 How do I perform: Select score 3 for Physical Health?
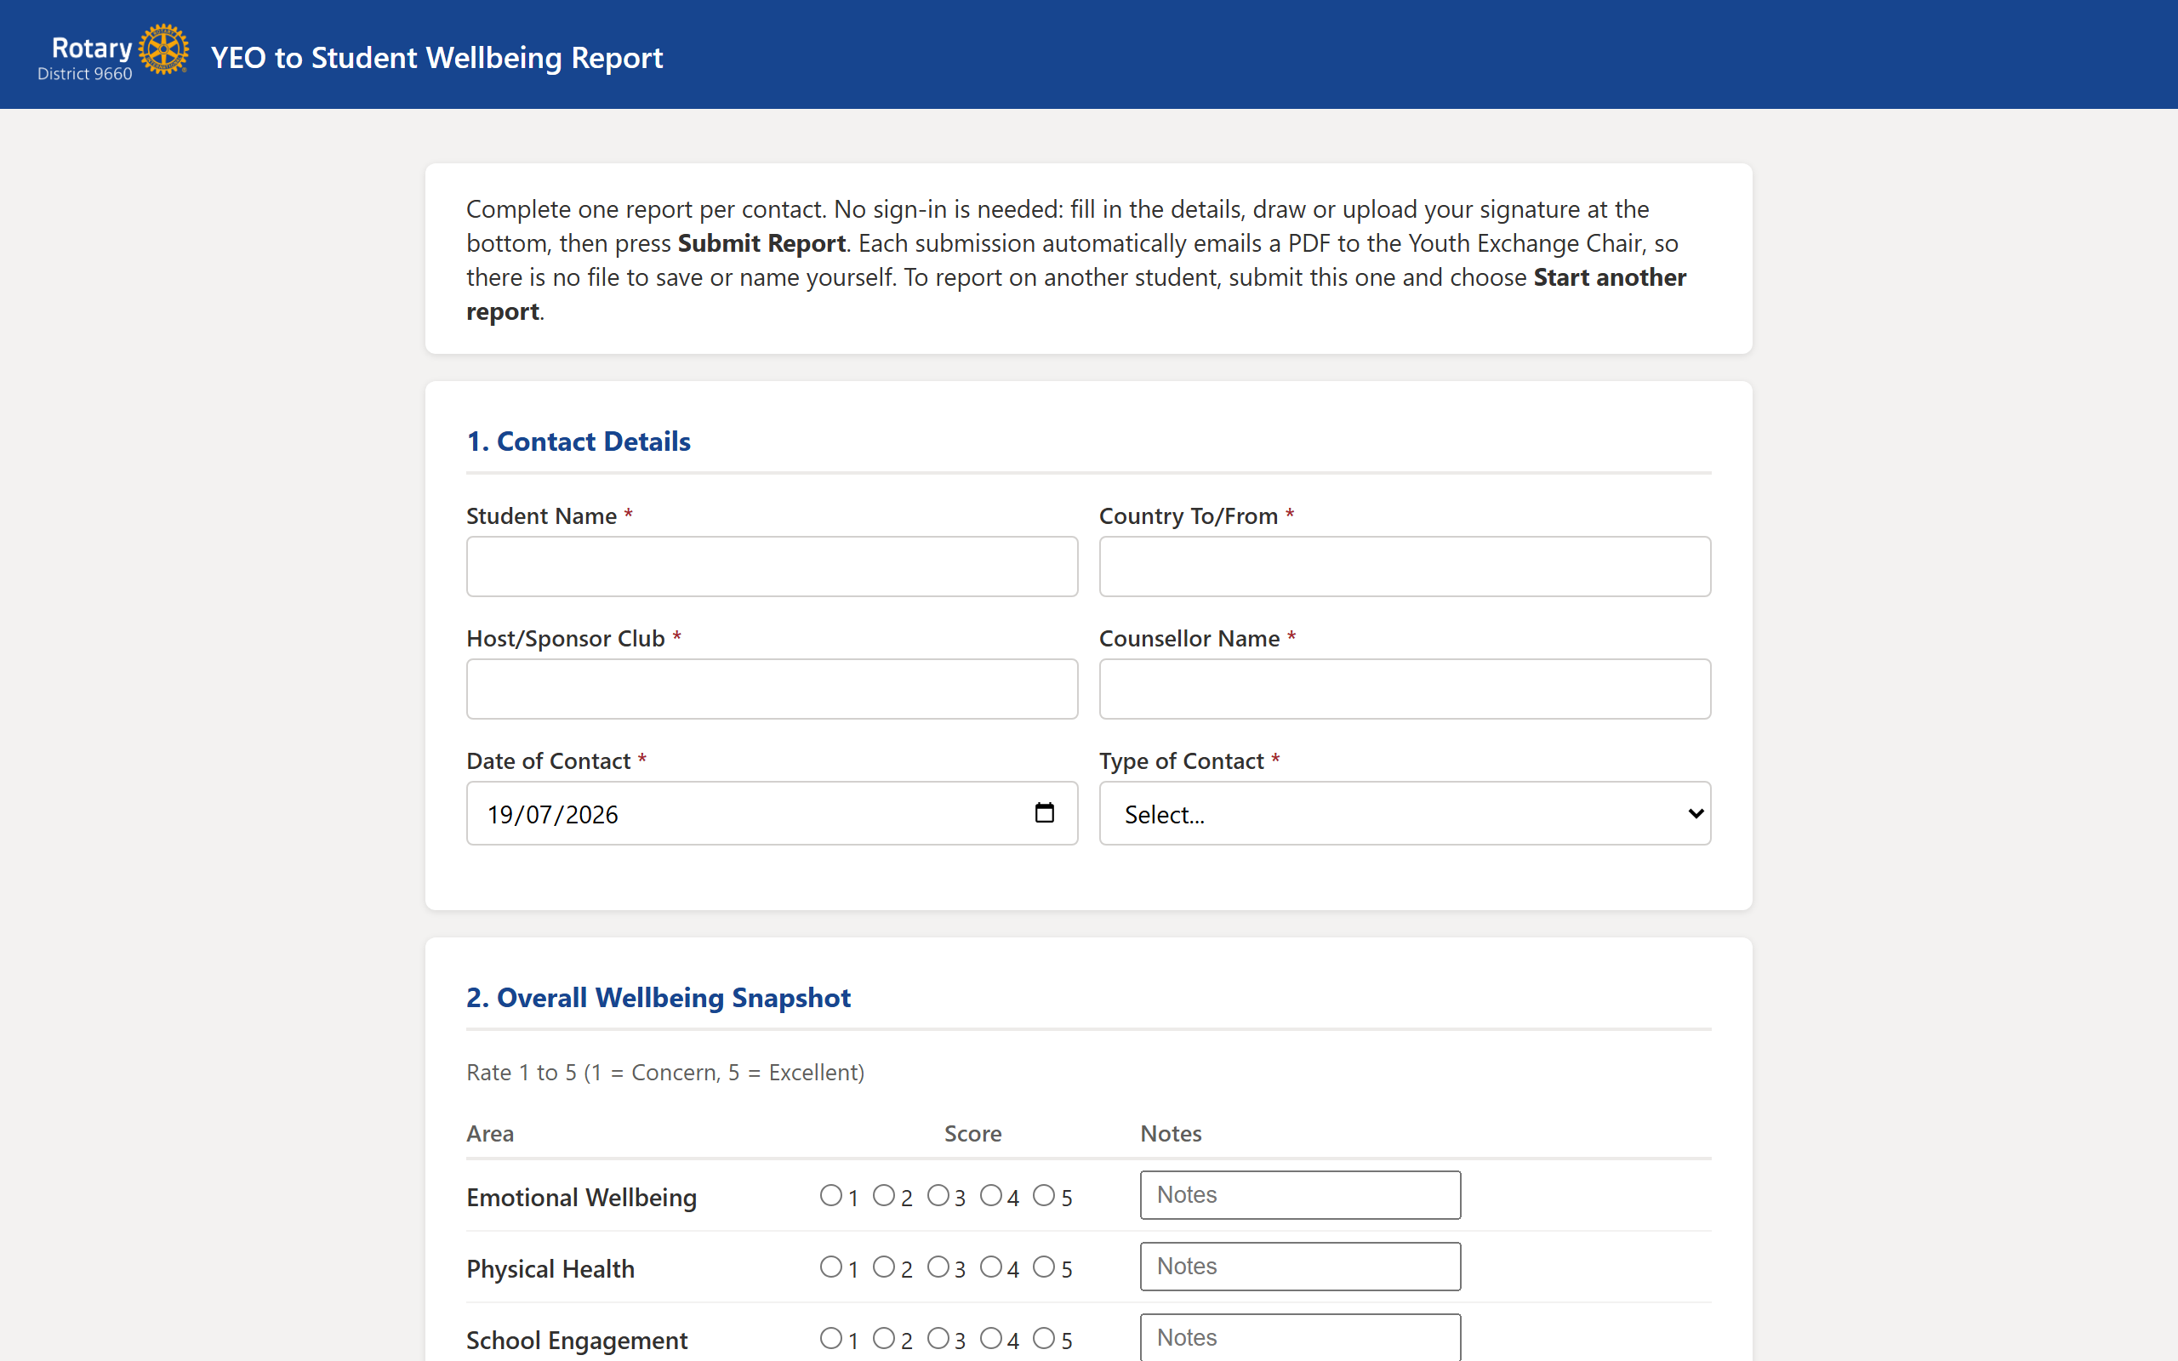pos(938,1267)
